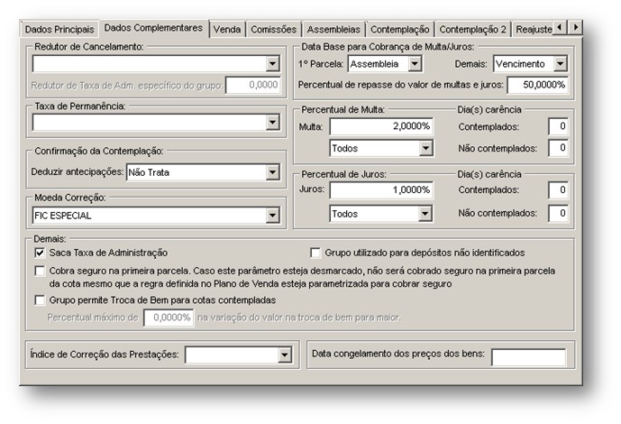Expand Índice de Correção das Prestações dropdown
The height and width of the screenshot is (424, 621).
pyautogui.click(x=284, y=355)
